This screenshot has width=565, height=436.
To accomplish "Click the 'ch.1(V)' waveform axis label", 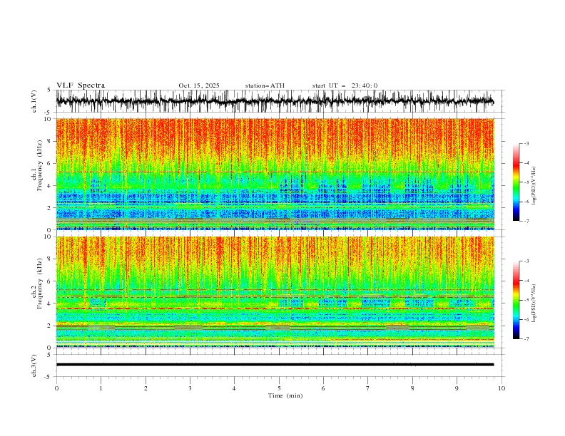I will (34, 101).
